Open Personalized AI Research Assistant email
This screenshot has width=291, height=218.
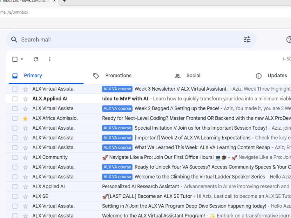pos(141,187)
